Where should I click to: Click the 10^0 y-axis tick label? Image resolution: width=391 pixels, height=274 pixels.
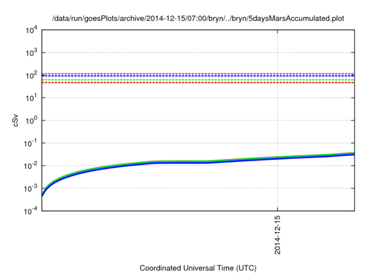pos(31,120)
